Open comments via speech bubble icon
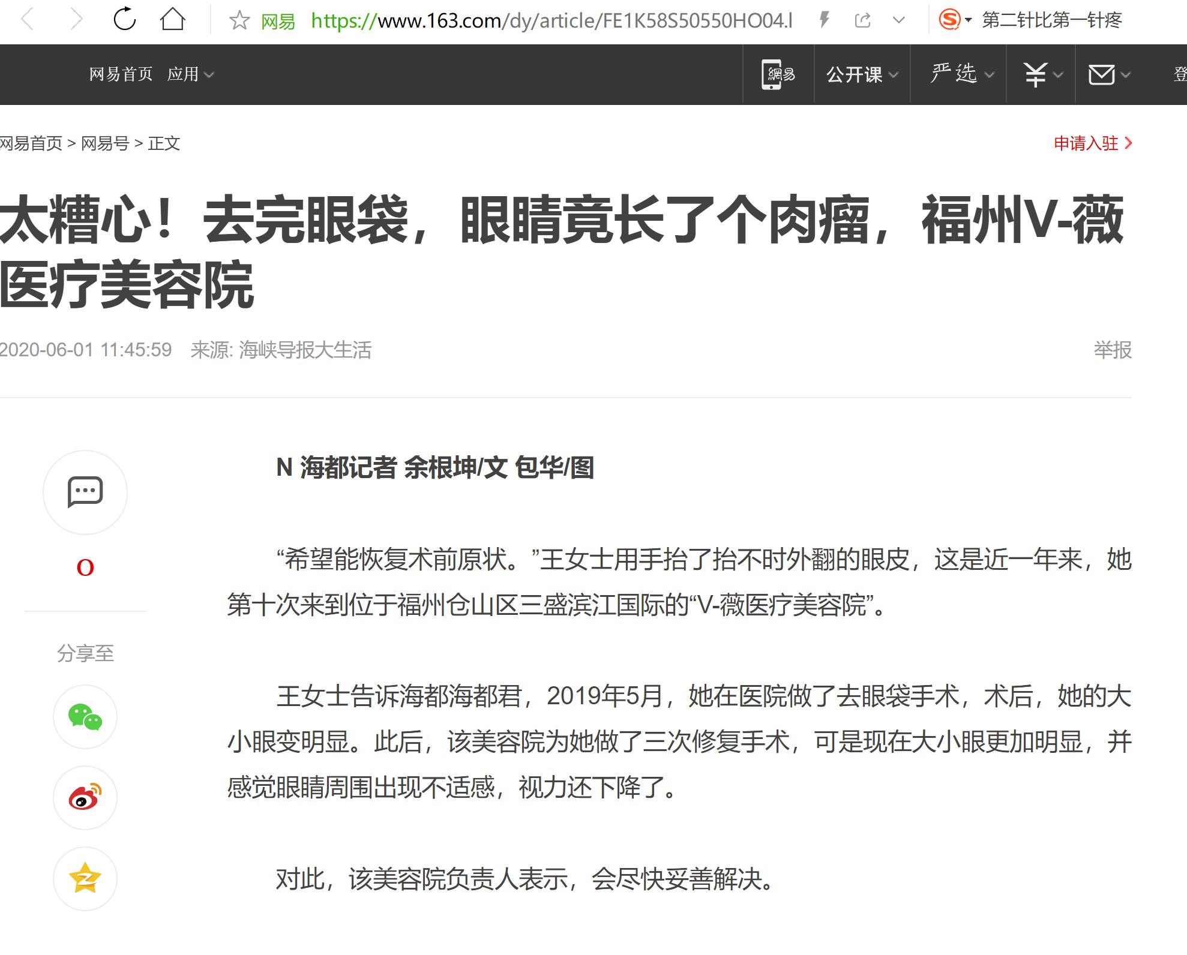The width and height of the screenshot is (1187, 955). tap(85, 492)
